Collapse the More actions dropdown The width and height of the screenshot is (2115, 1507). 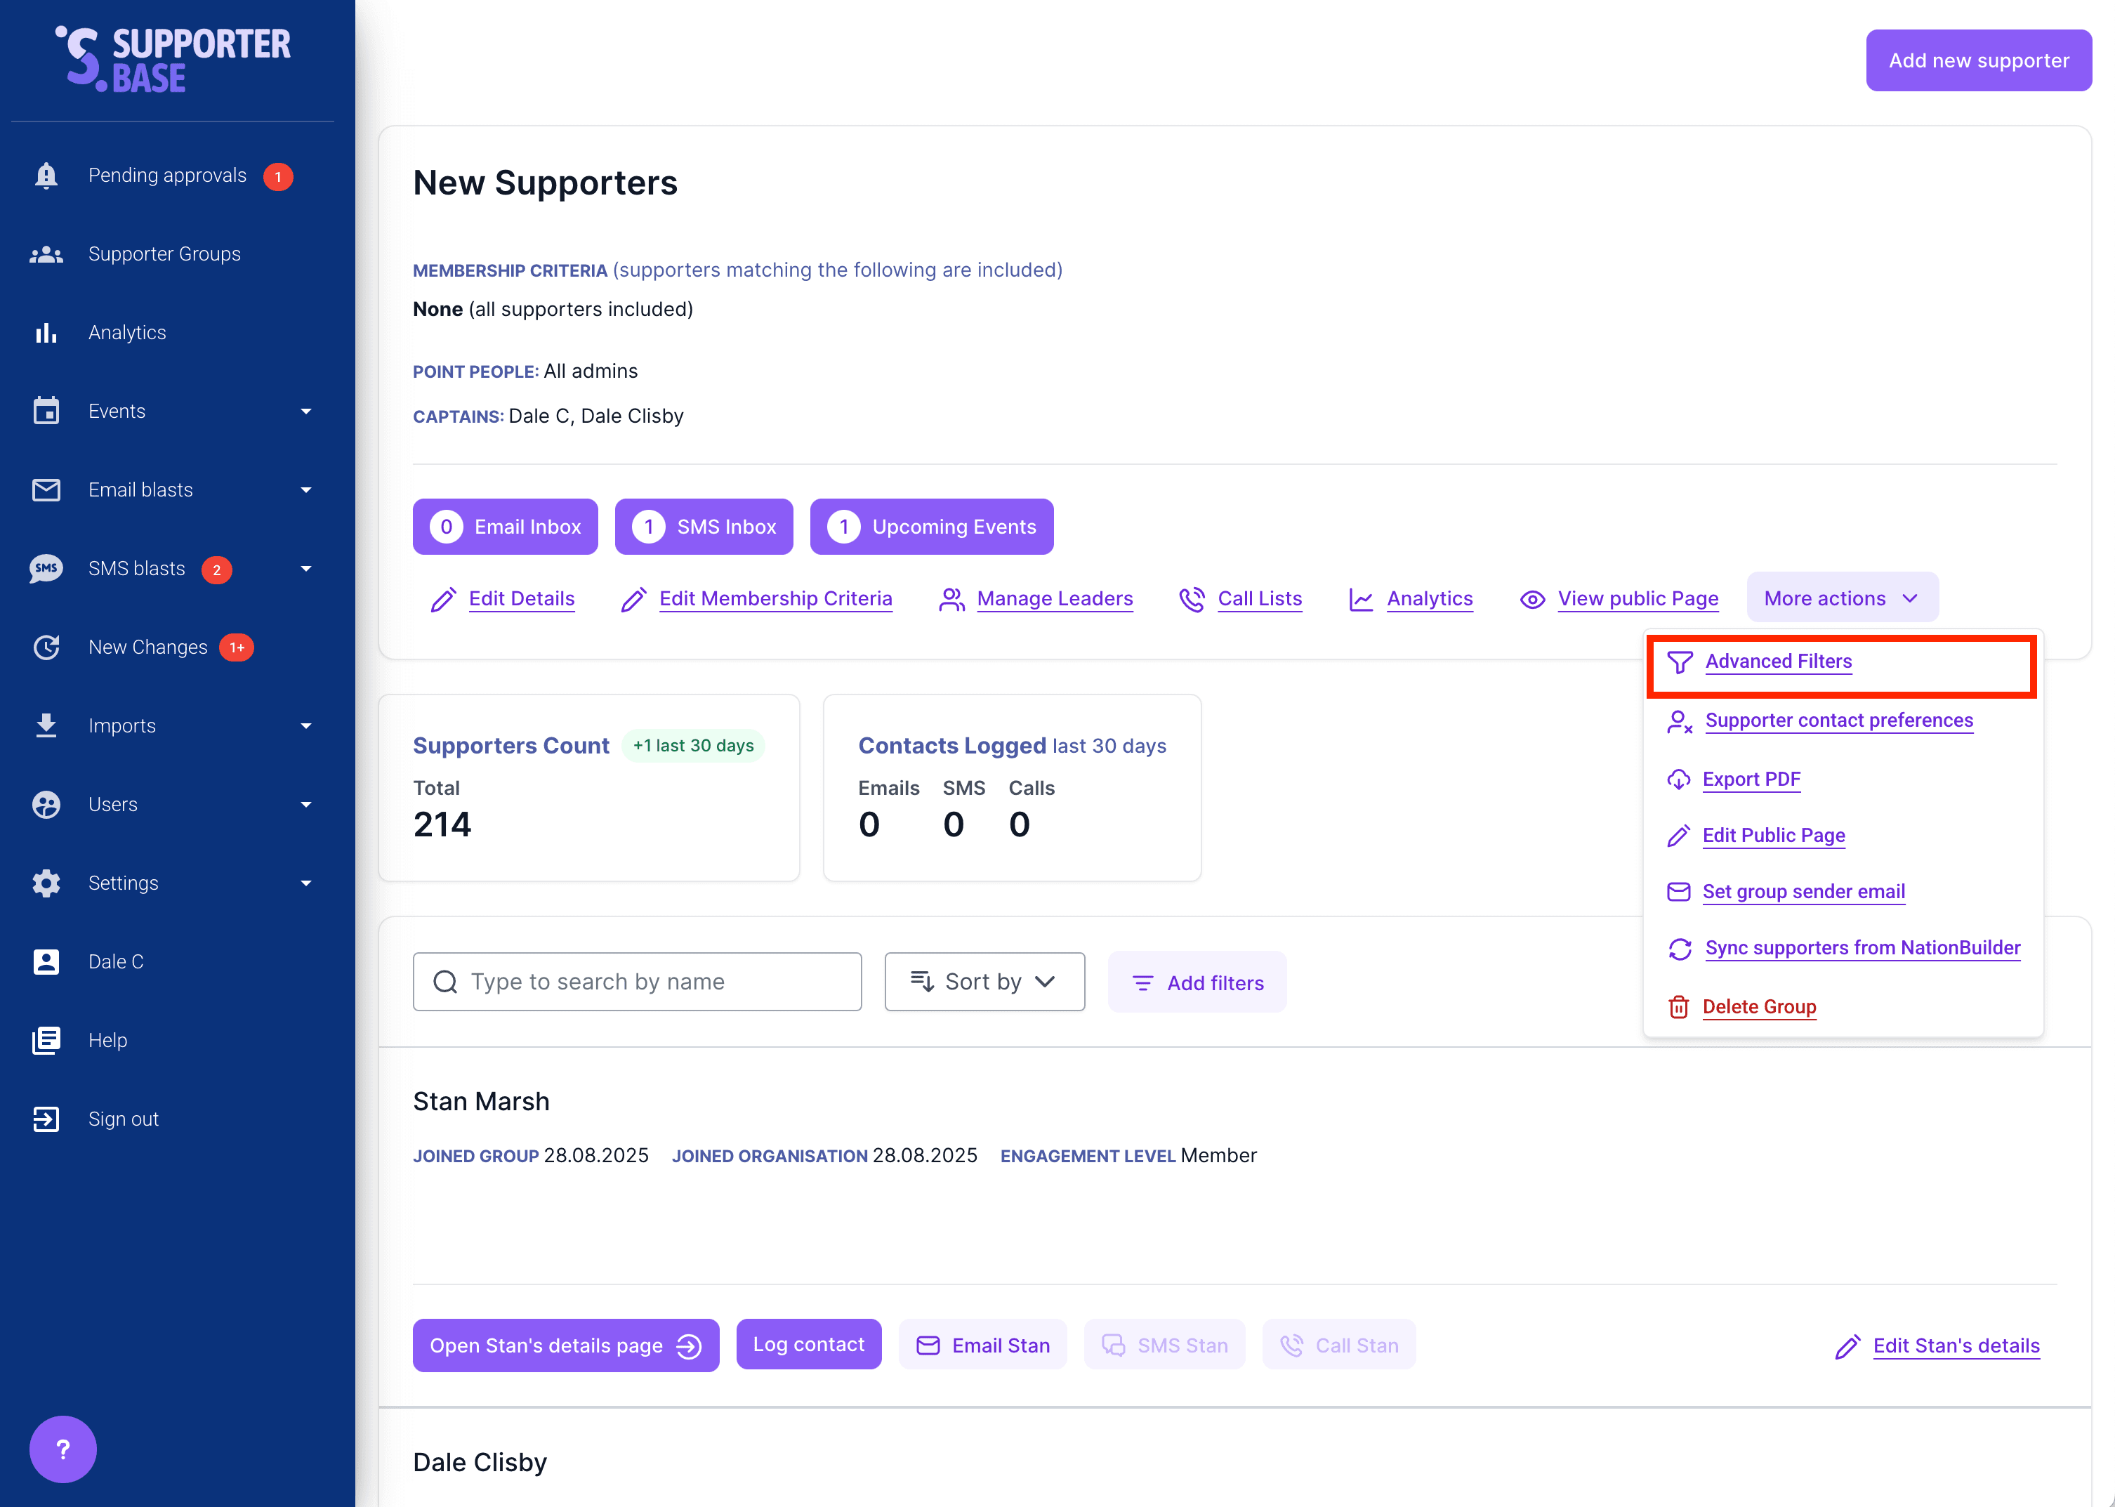tap(1841, 598)
